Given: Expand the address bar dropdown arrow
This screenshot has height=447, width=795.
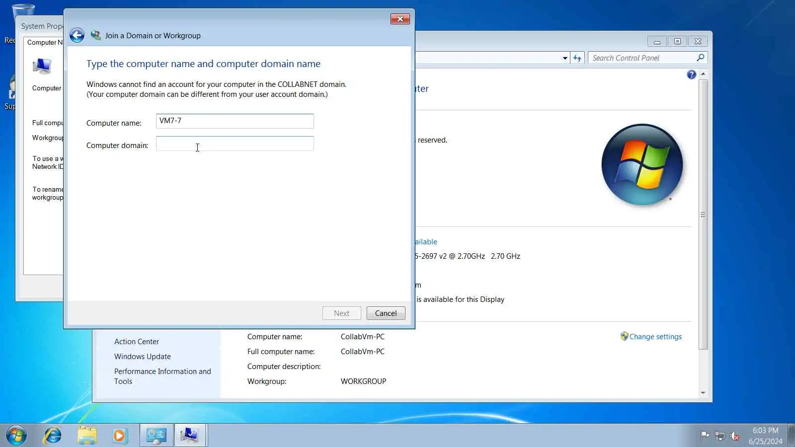Looking at the screenshot, I should [565, 58].
